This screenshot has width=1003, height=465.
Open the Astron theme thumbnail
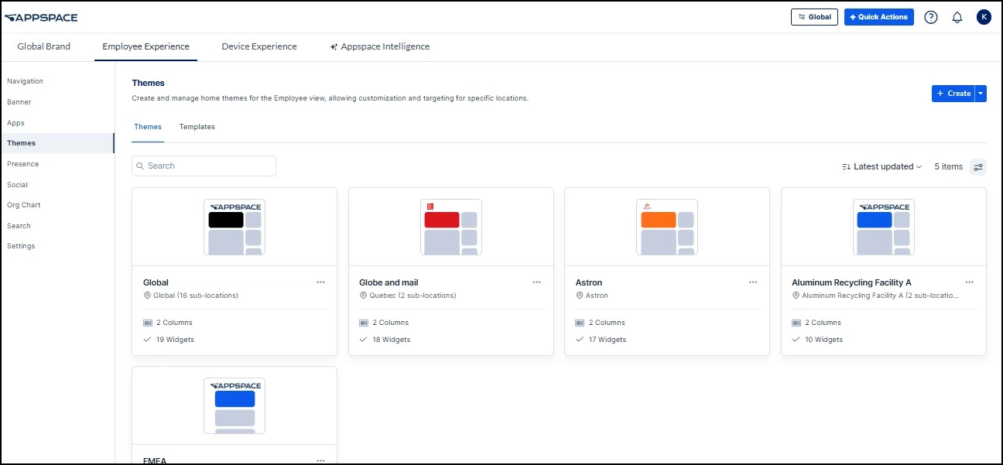click(x=667, y=227)
